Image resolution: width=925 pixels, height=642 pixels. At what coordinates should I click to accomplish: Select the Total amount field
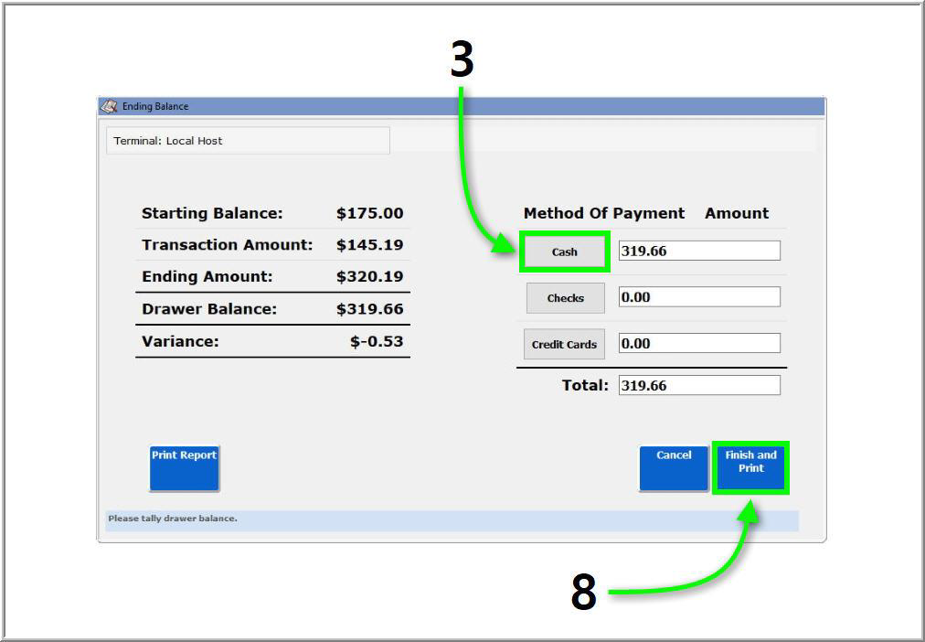point(699,385)
